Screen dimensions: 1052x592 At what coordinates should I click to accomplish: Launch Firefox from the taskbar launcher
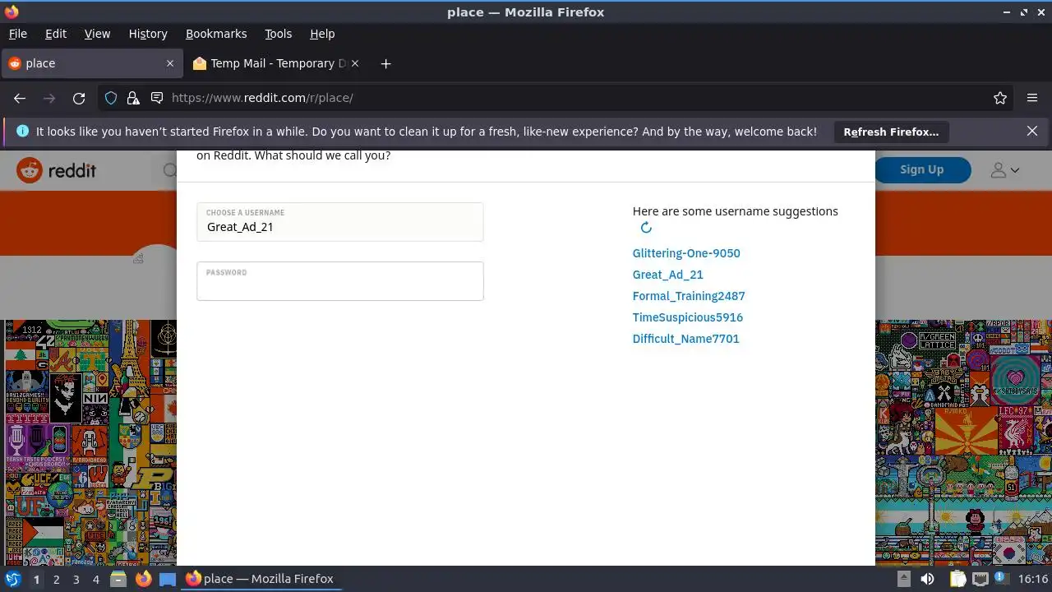click(x=144, y=579)
